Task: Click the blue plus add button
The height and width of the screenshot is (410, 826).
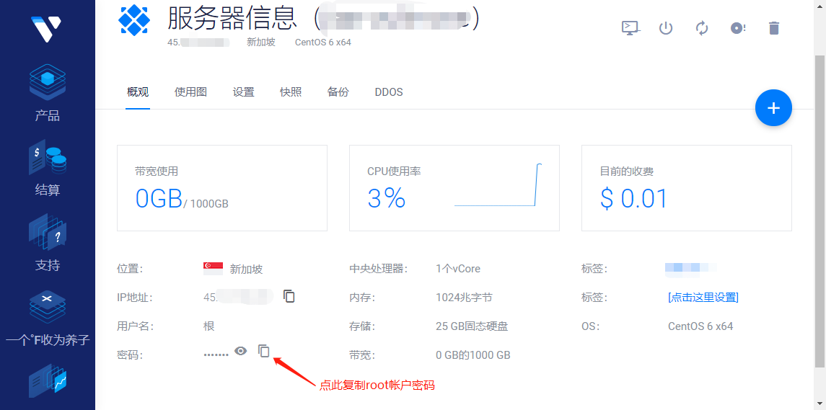Action: 773,108
